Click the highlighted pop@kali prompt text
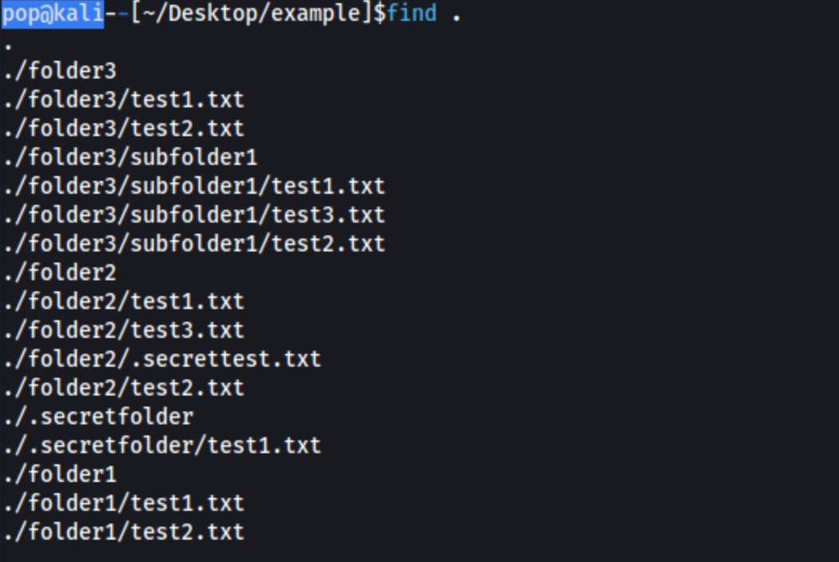 pos(53,14)
